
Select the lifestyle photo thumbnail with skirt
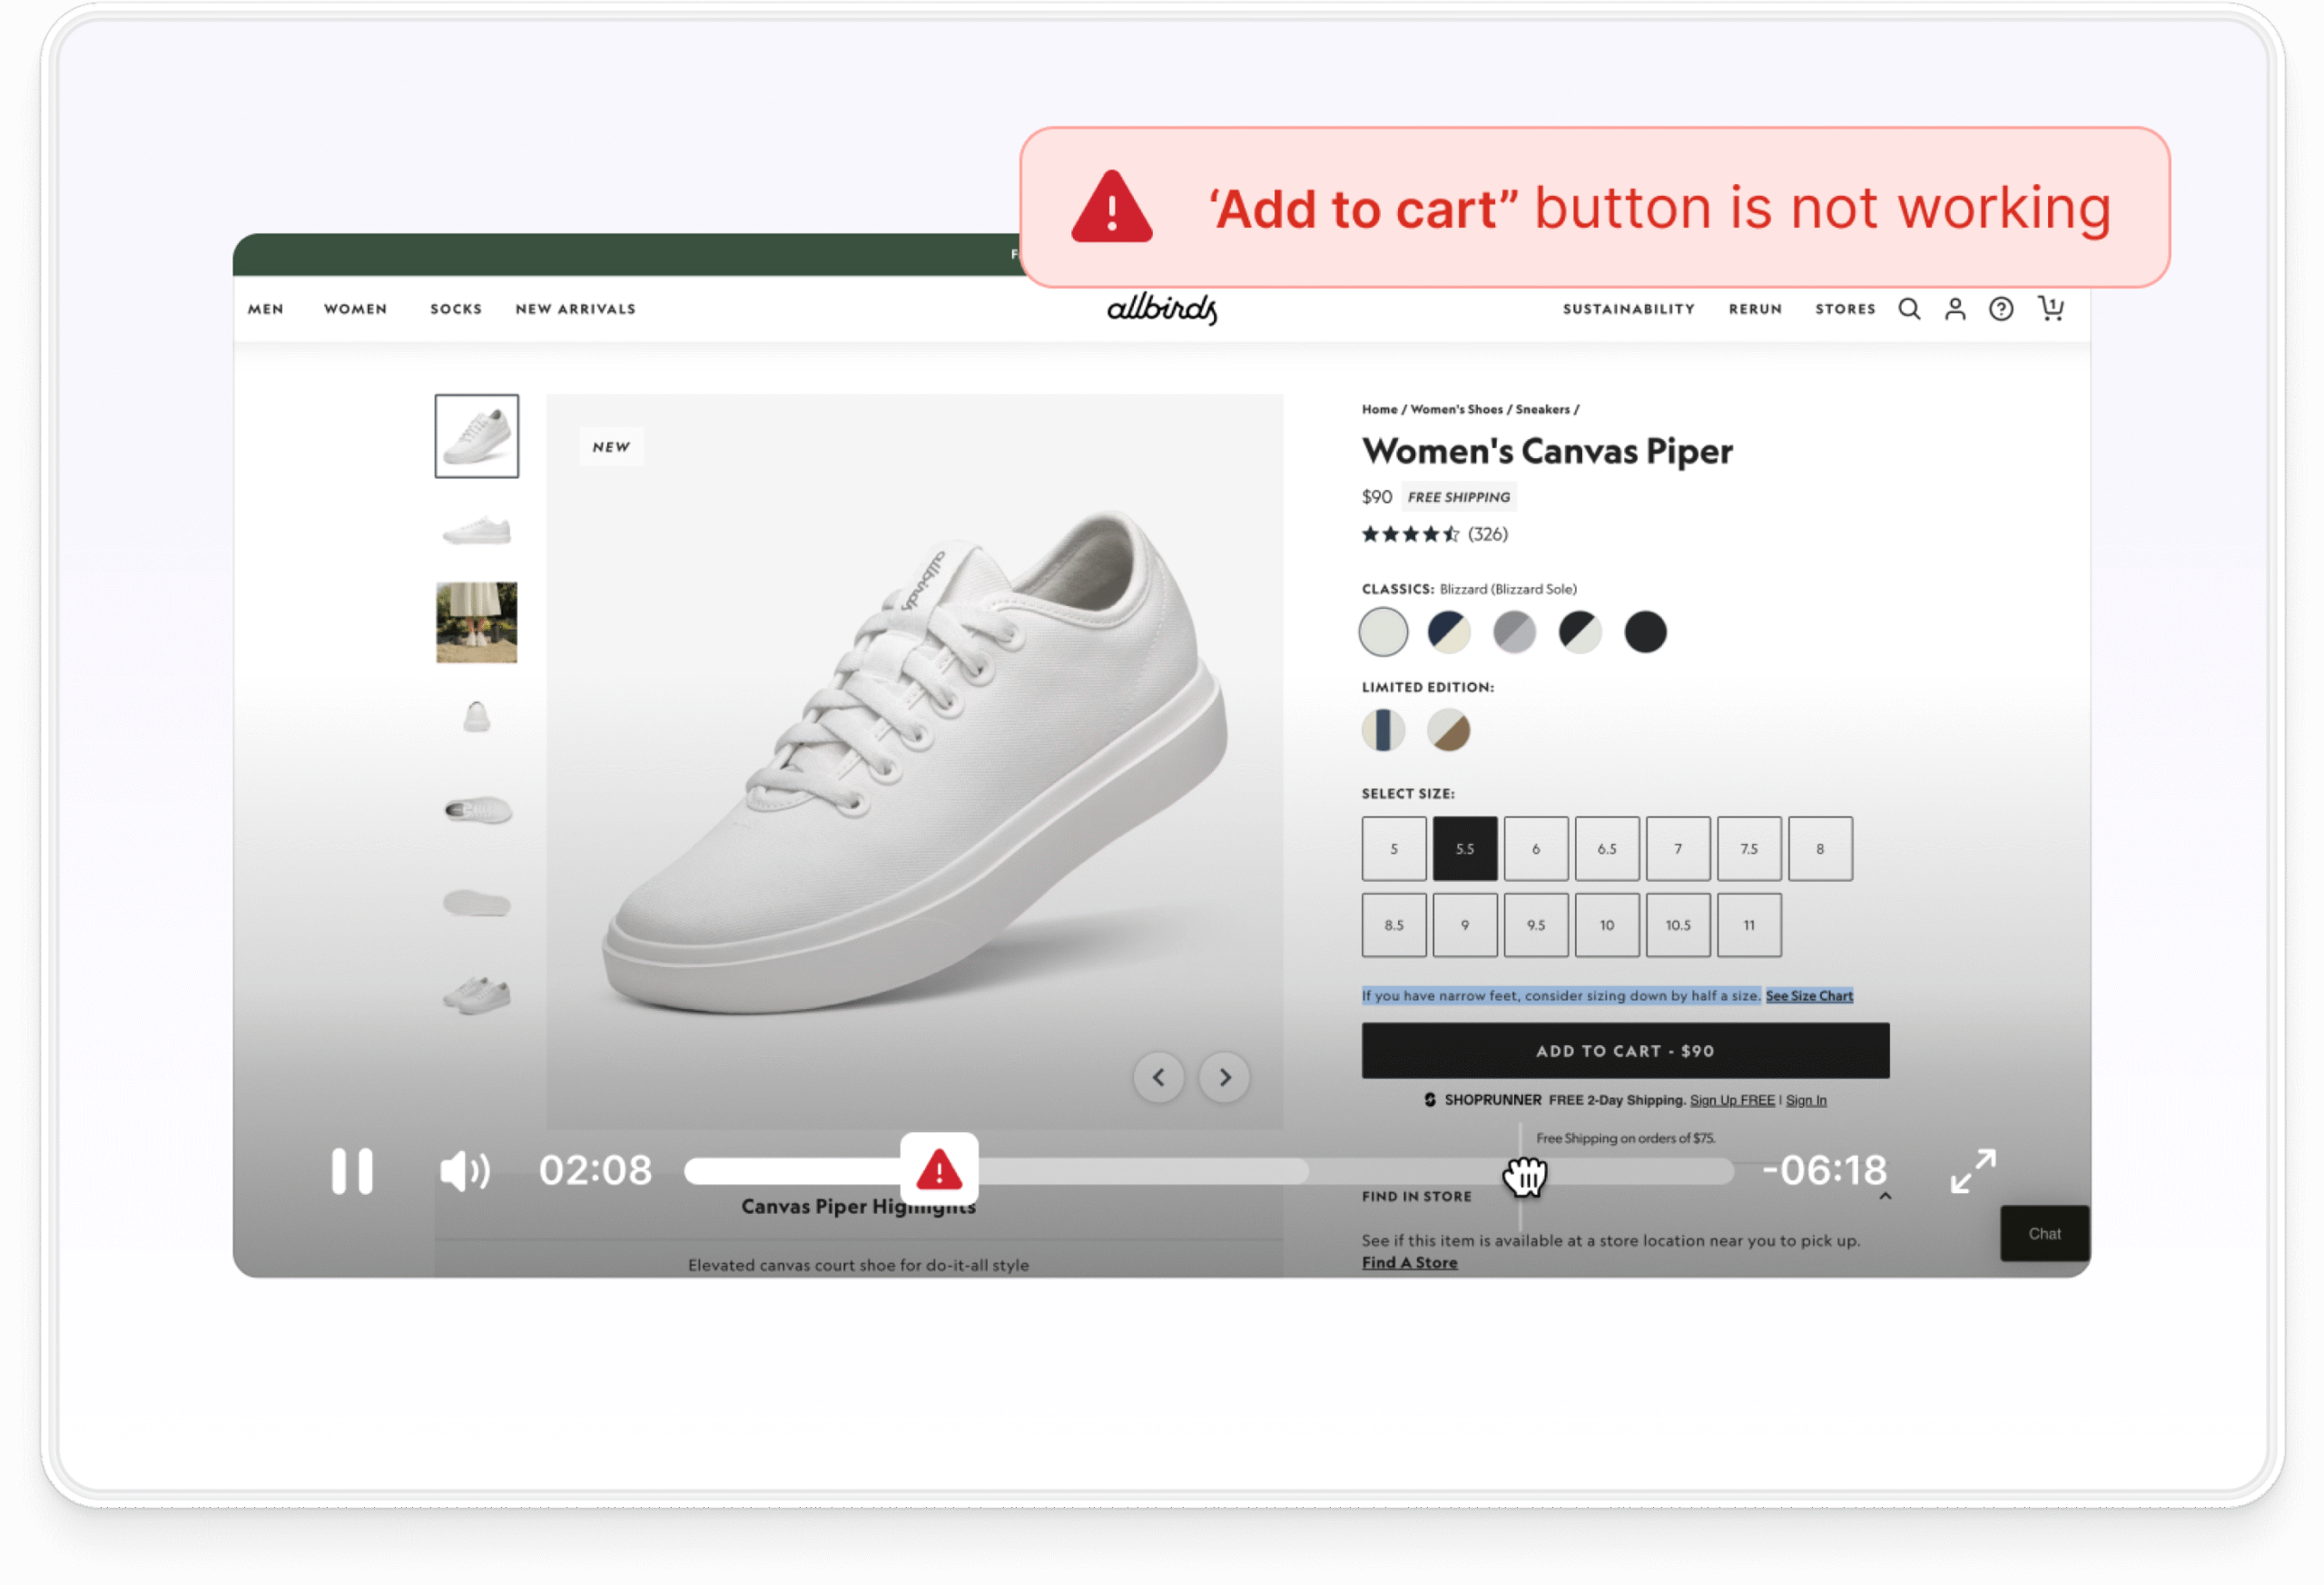pyautogui.click(x=477, y=622)
